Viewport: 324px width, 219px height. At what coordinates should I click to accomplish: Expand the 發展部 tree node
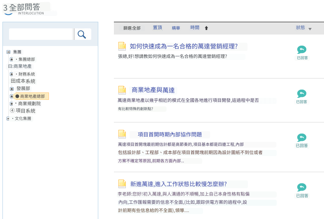pos(12,89)
